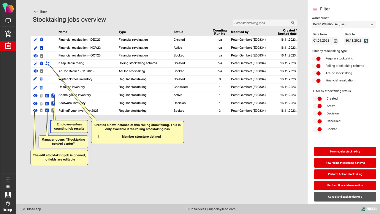The image size is (380, 214).
Task: Toggle the Cancelled status filter
Action: tap(318, 121)
